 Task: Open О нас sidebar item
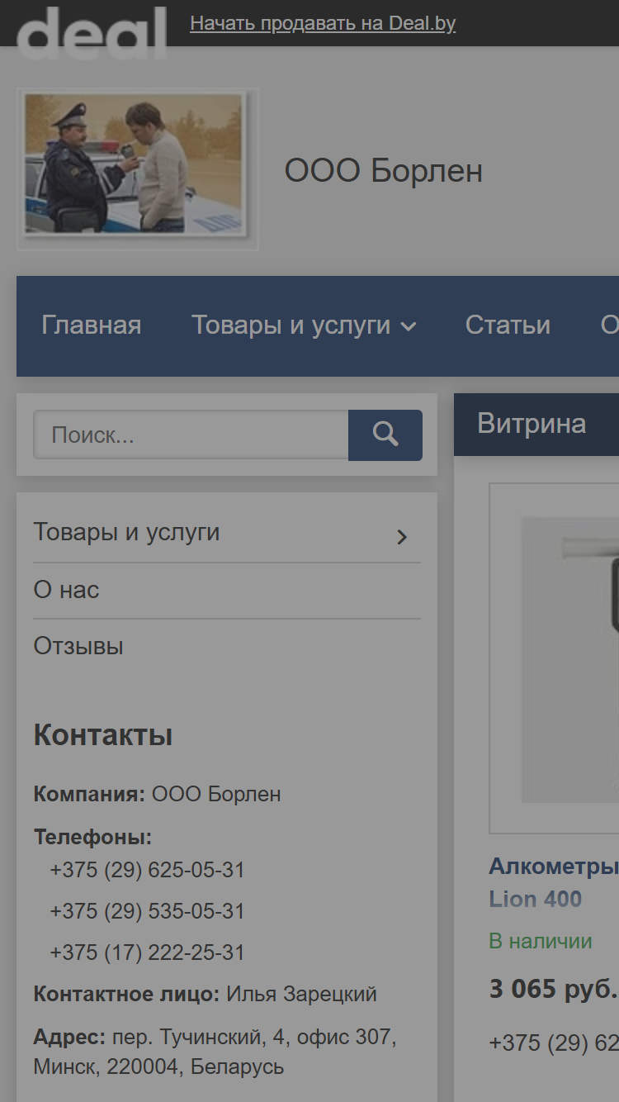coord(66,590)
